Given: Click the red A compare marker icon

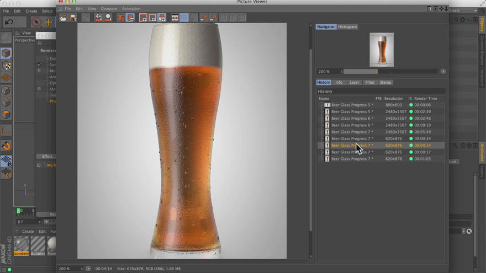Looking at the screenshot, I should tap(204, 18).
